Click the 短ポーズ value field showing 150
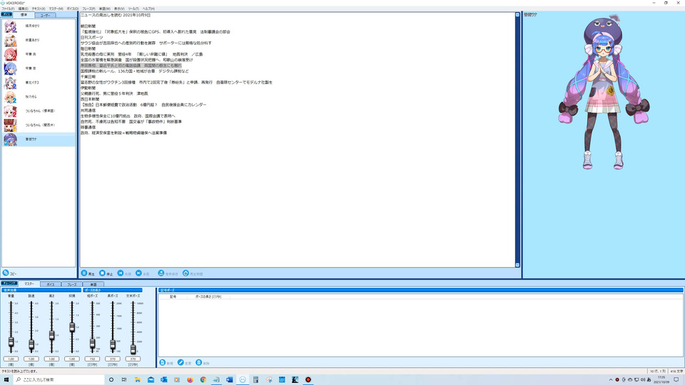Image resolution: width=685 pixels, height=385 pixels. point(92,359)
